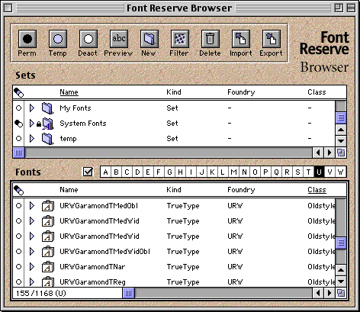Click the Sets list scroll down arrow
Viewport: 360px width, 312px height.
click(x=341, y=141)
